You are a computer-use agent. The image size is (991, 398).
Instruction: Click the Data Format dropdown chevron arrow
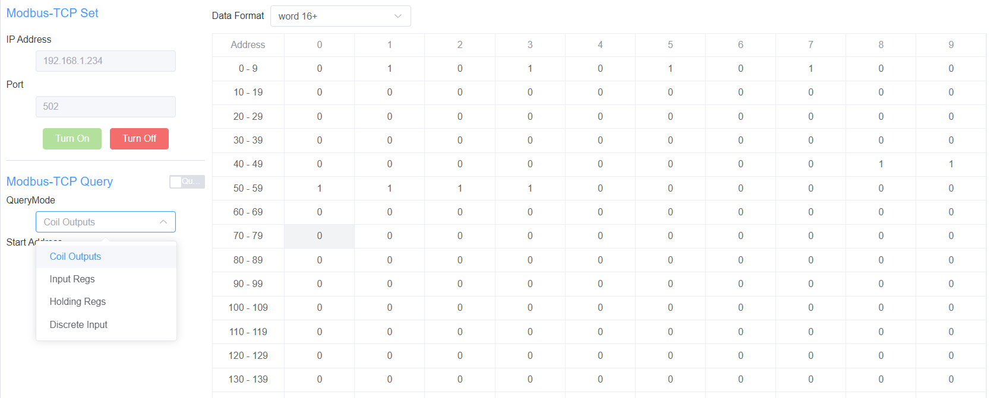point(398,16)
